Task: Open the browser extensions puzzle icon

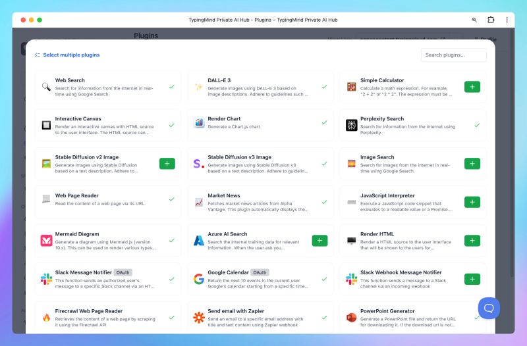Action: (491, 20)
